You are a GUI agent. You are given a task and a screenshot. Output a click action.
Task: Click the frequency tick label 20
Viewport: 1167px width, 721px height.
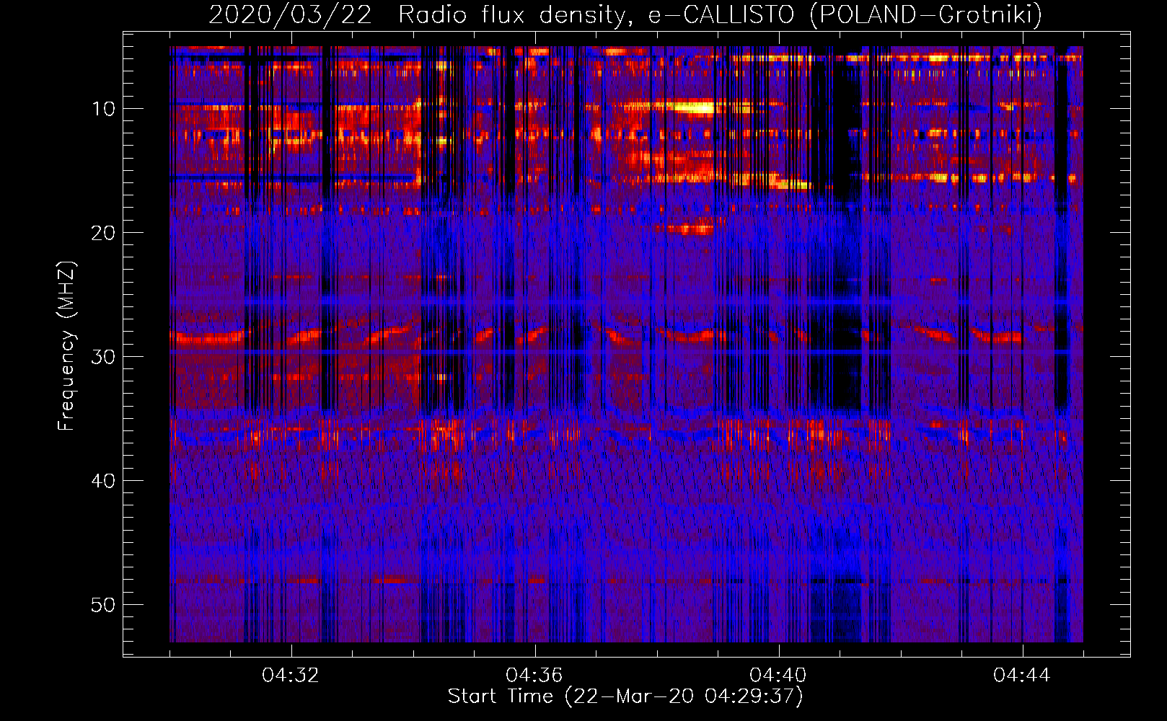pos(103,233)
